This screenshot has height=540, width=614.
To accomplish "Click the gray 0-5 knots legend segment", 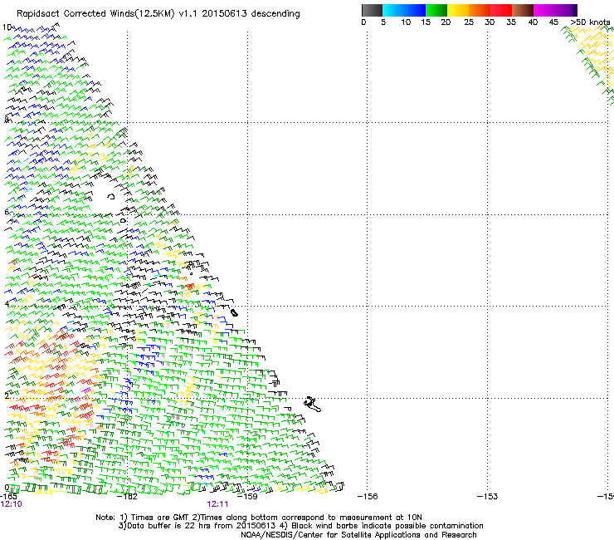I will 372,10.
